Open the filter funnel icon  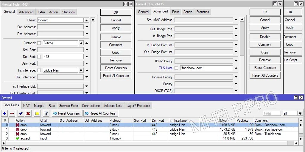[46, 113]
